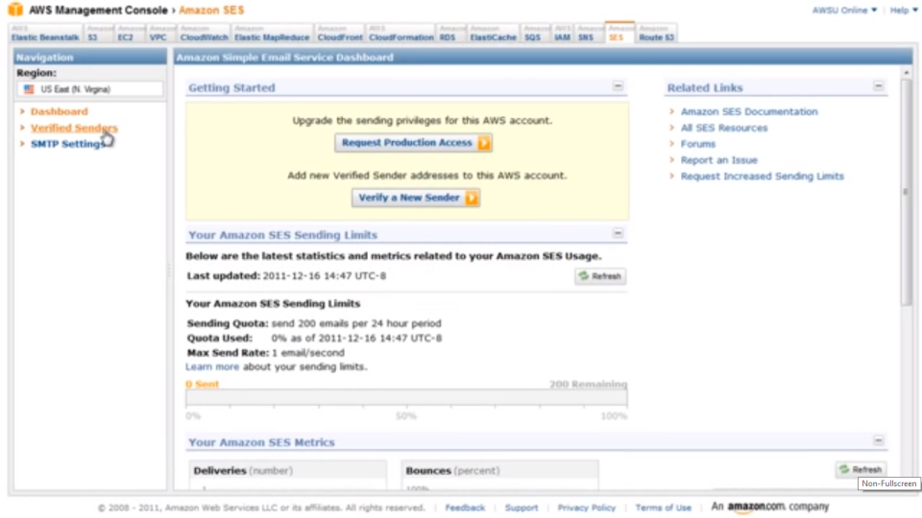Click the scrollbar up arrow
Screen dimensions: 922x518
(x=906, y=72)
